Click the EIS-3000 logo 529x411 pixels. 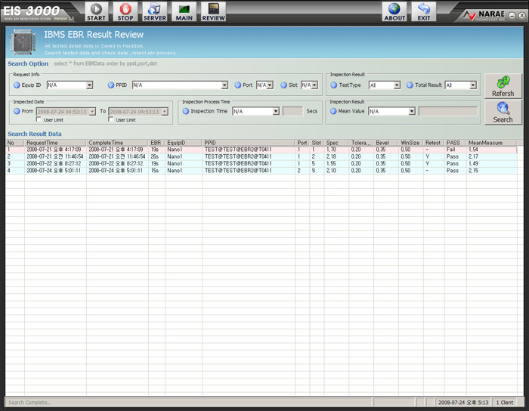pyautogui.click(x=32, y=11)
